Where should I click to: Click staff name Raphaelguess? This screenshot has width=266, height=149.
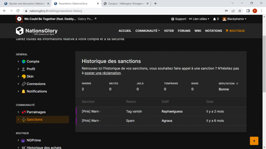[x=172, y=111]
